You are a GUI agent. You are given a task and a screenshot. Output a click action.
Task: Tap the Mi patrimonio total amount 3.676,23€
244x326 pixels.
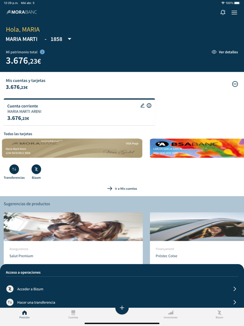point(23,61)
